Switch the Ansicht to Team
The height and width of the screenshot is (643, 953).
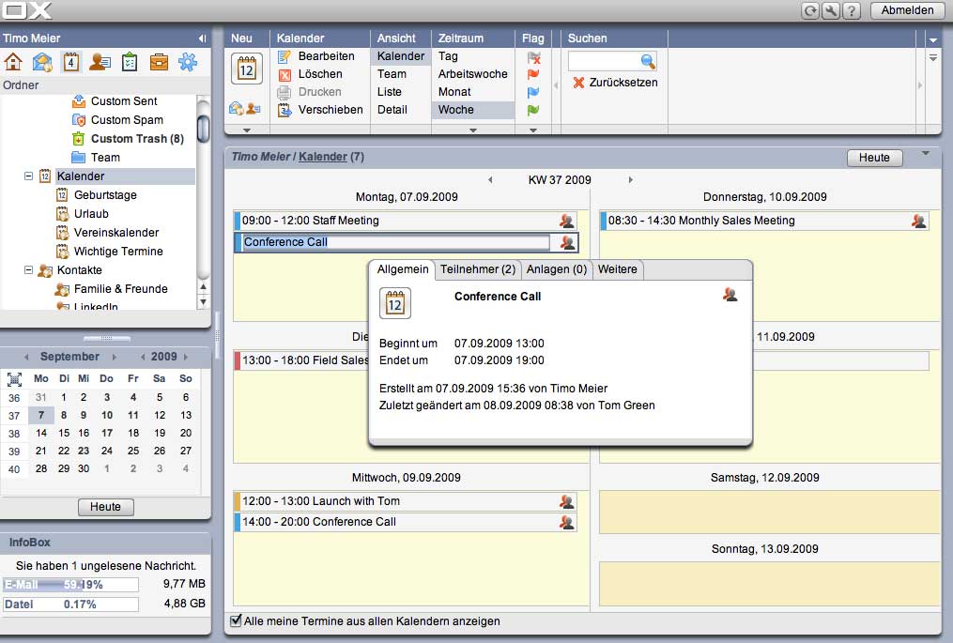391,73
